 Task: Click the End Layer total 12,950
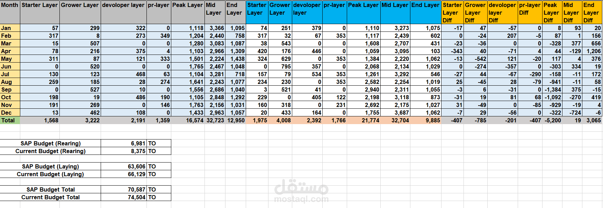coord(236,120)
